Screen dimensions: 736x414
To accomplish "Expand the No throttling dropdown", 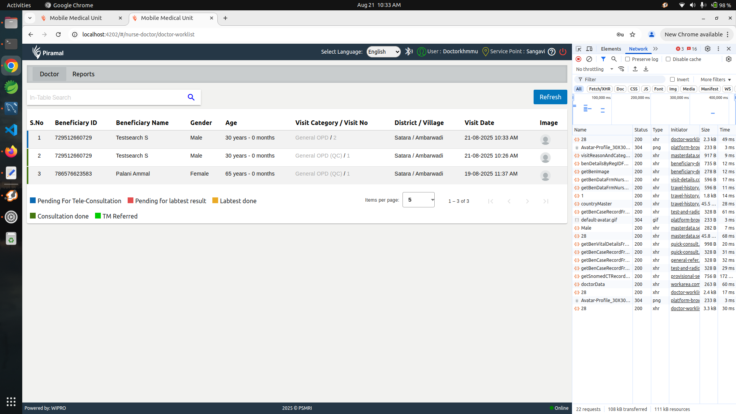I will (x=595, y=69).
